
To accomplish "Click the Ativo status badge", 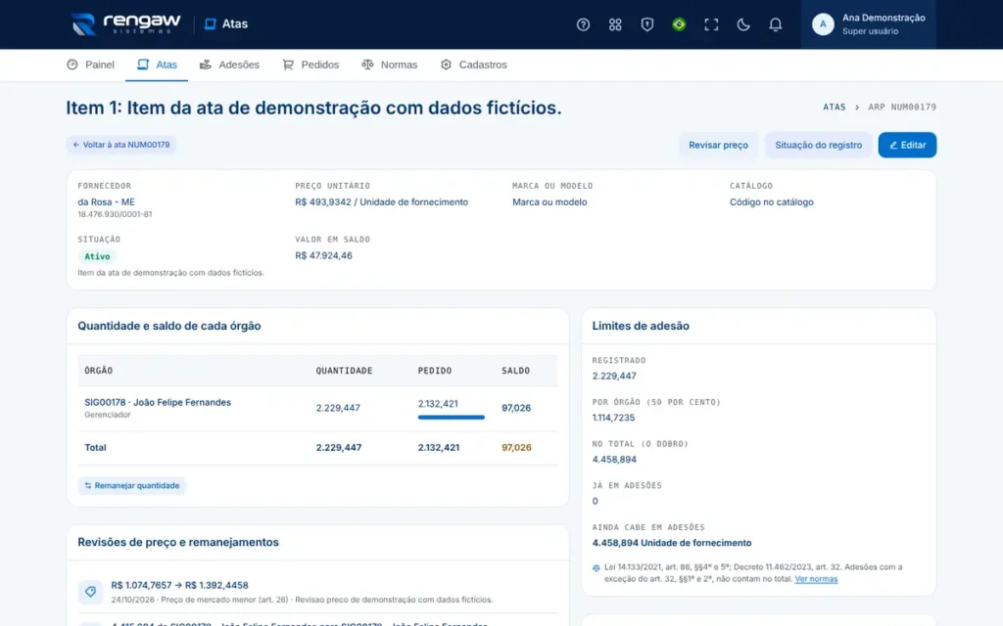I will (x=97, y=257).
